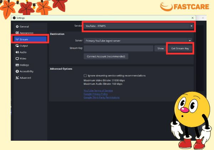
Task: Click the Appearance icon in sidebar
Action: 17,33
